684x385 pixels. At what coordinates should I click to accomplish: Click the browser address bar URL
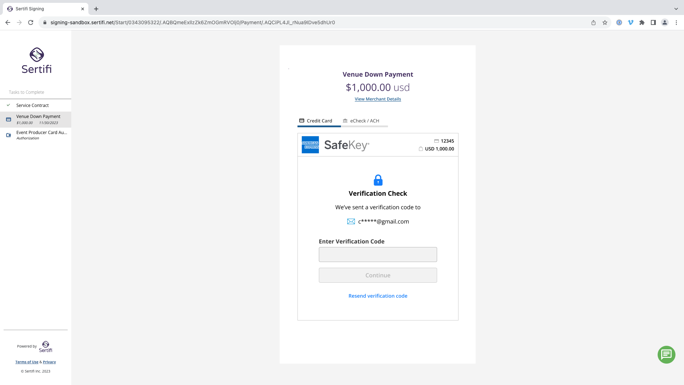tap(193, 22)
